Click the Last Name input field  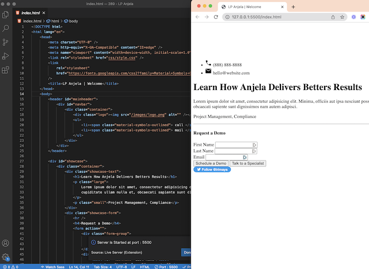tap(236, 151)
